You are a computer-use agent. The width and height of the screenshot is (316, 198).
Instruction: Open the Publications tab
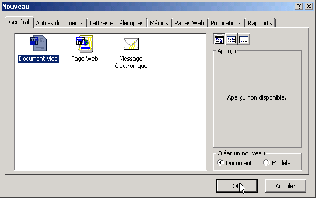click(x=226, y=23)
